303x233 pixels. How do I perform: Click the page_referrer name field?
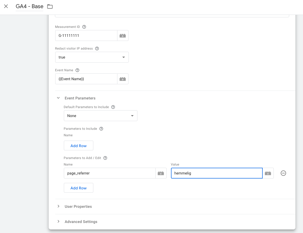click(x=110, y=173)
